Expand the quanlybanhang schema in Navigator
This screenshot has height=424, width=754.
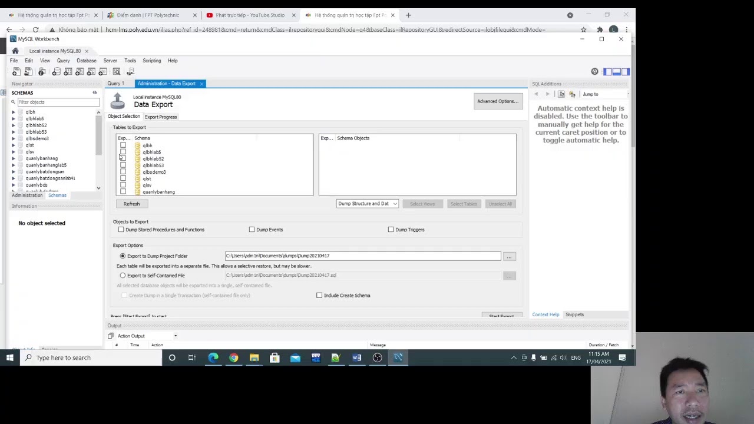tap(14, 158)
